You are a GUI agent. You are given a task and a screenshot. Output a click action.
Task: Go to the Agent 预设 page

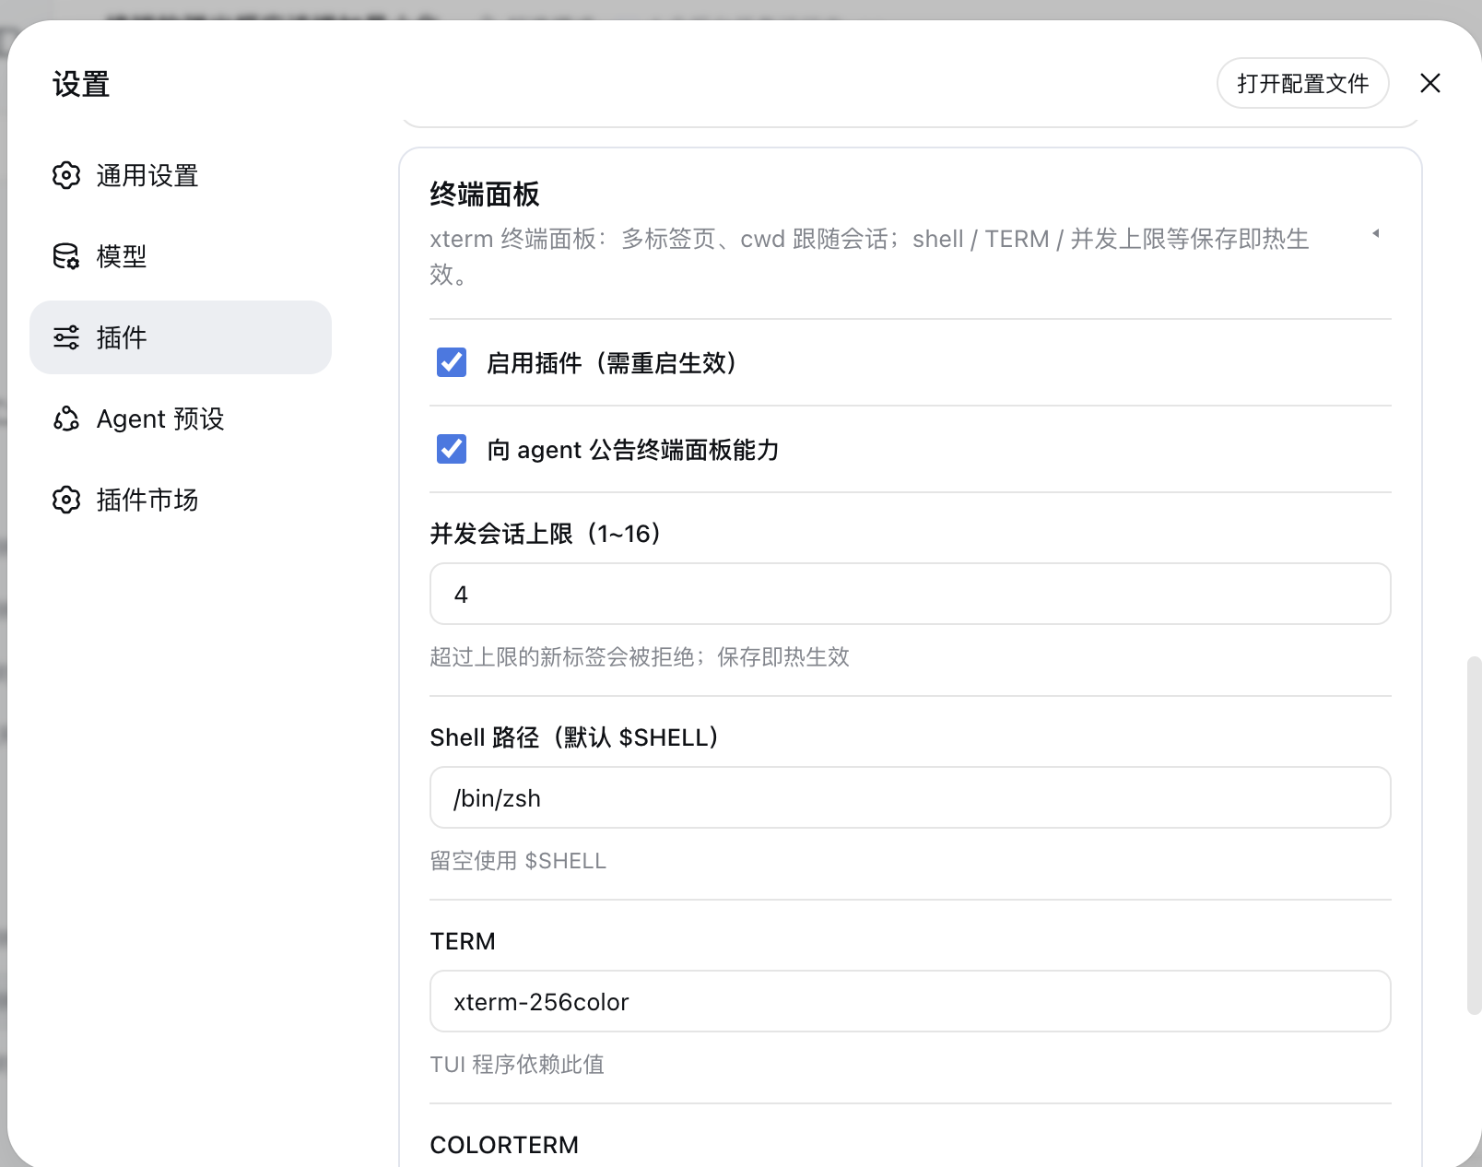tap(181, 418)
